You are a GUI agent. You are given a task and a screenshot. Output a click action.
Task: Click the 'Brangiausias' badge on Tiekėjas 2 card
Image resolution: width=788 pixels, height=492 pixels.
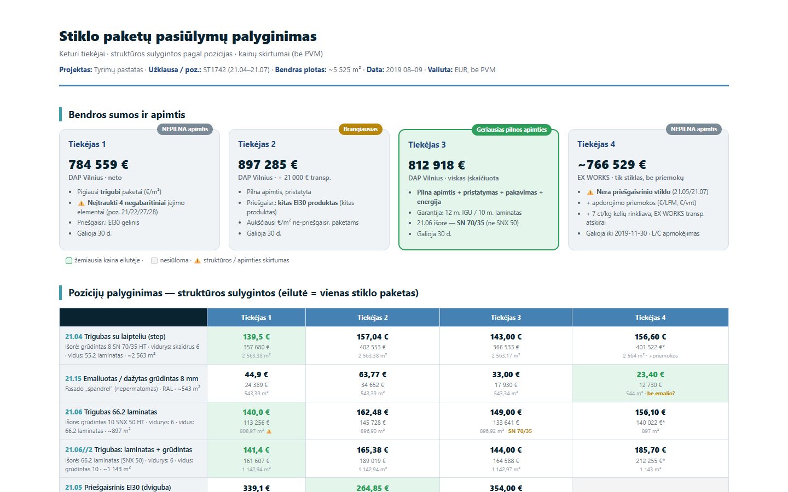click(361, 130)
